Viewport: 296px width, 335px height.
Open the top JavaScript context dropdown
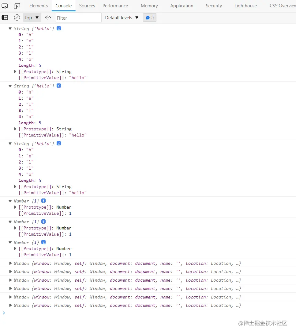pos(32,18)
